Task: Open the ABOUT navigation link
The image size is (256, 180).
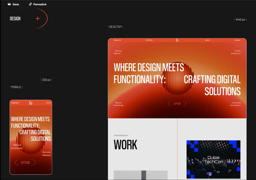Action: (x=207, y=40)
